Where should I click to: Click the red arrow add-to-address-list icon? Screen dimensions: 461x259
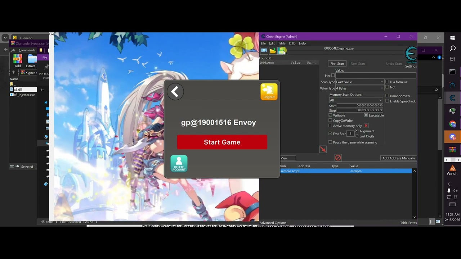323,149
